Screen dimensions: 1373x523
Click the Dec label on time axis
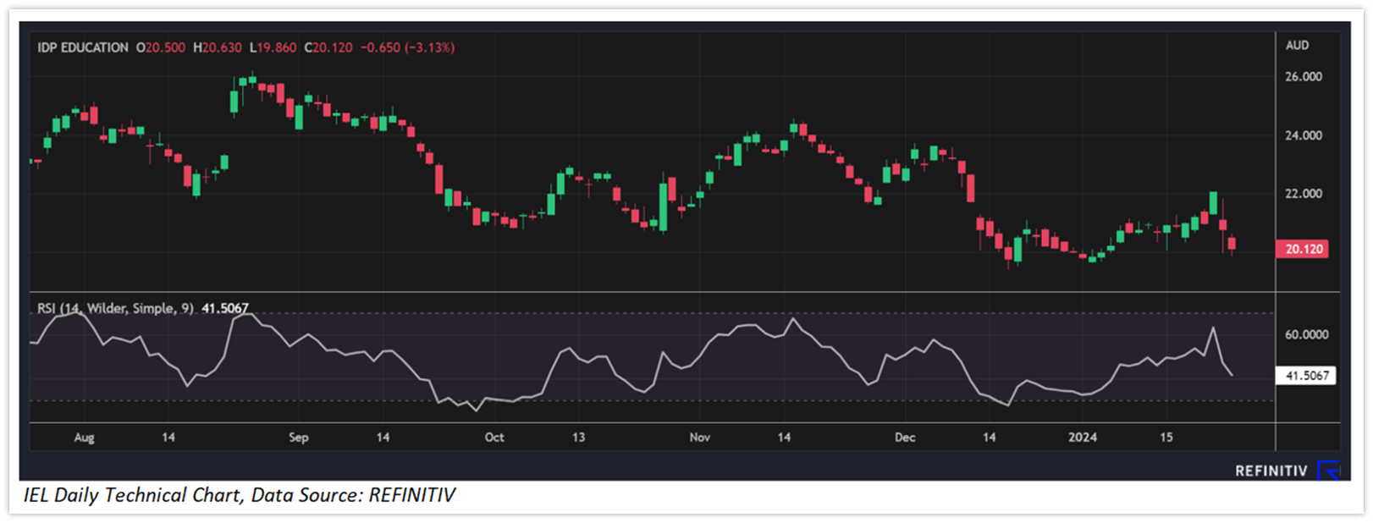(905, 438)
